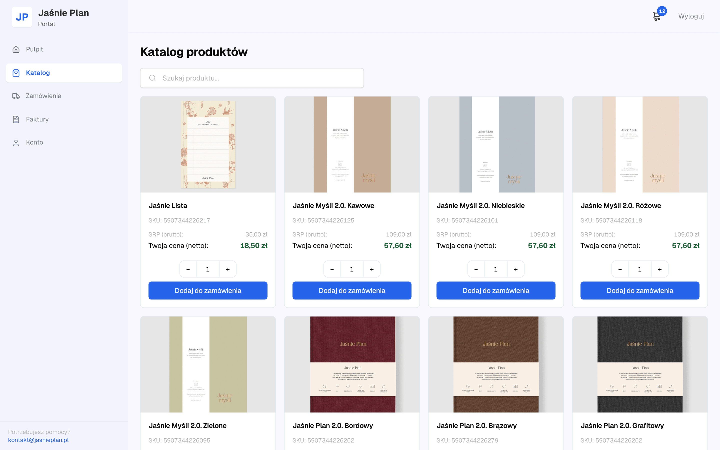Click the JP logo badge
720x450 pixels.
(x=22, y=17)
